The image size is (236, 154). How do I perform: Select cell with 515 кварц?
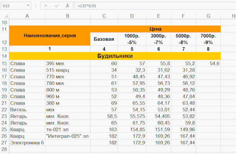(x=68, y=70)
